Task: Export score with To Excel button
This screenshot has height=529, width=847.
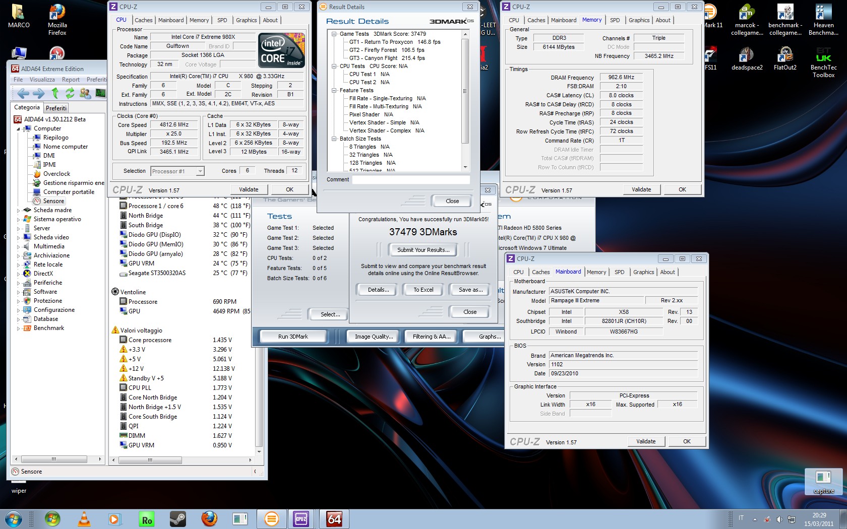Action: [423, 290]
